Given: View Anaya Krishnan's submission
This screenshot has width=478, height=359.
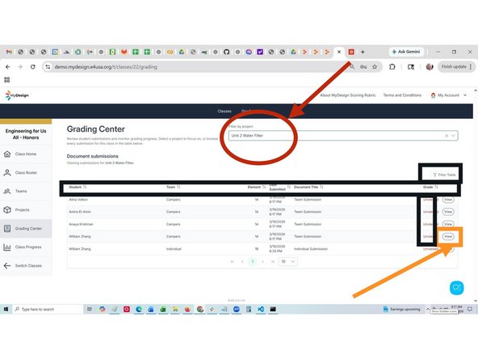Looking at the screenshot, I should [448, 225].
